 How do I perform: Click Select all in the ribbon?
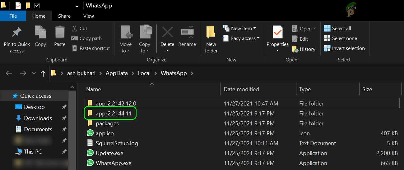(x=338, y=29)
